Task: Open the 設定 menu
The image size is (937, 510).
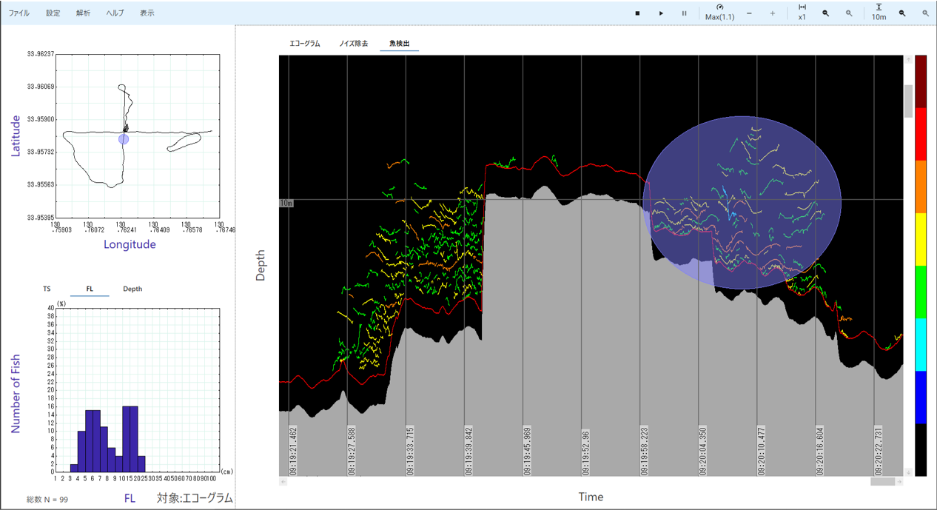Action: pos(53,13)
